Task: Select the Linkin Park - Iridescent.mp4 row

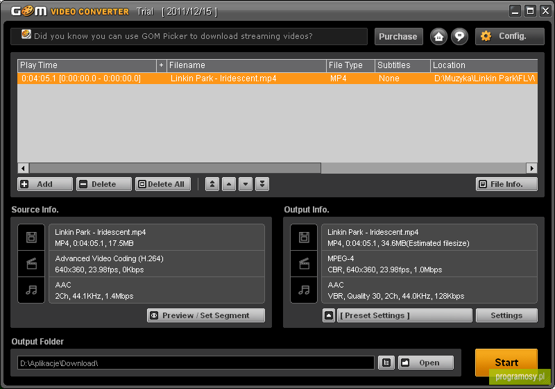Action: 277,78
